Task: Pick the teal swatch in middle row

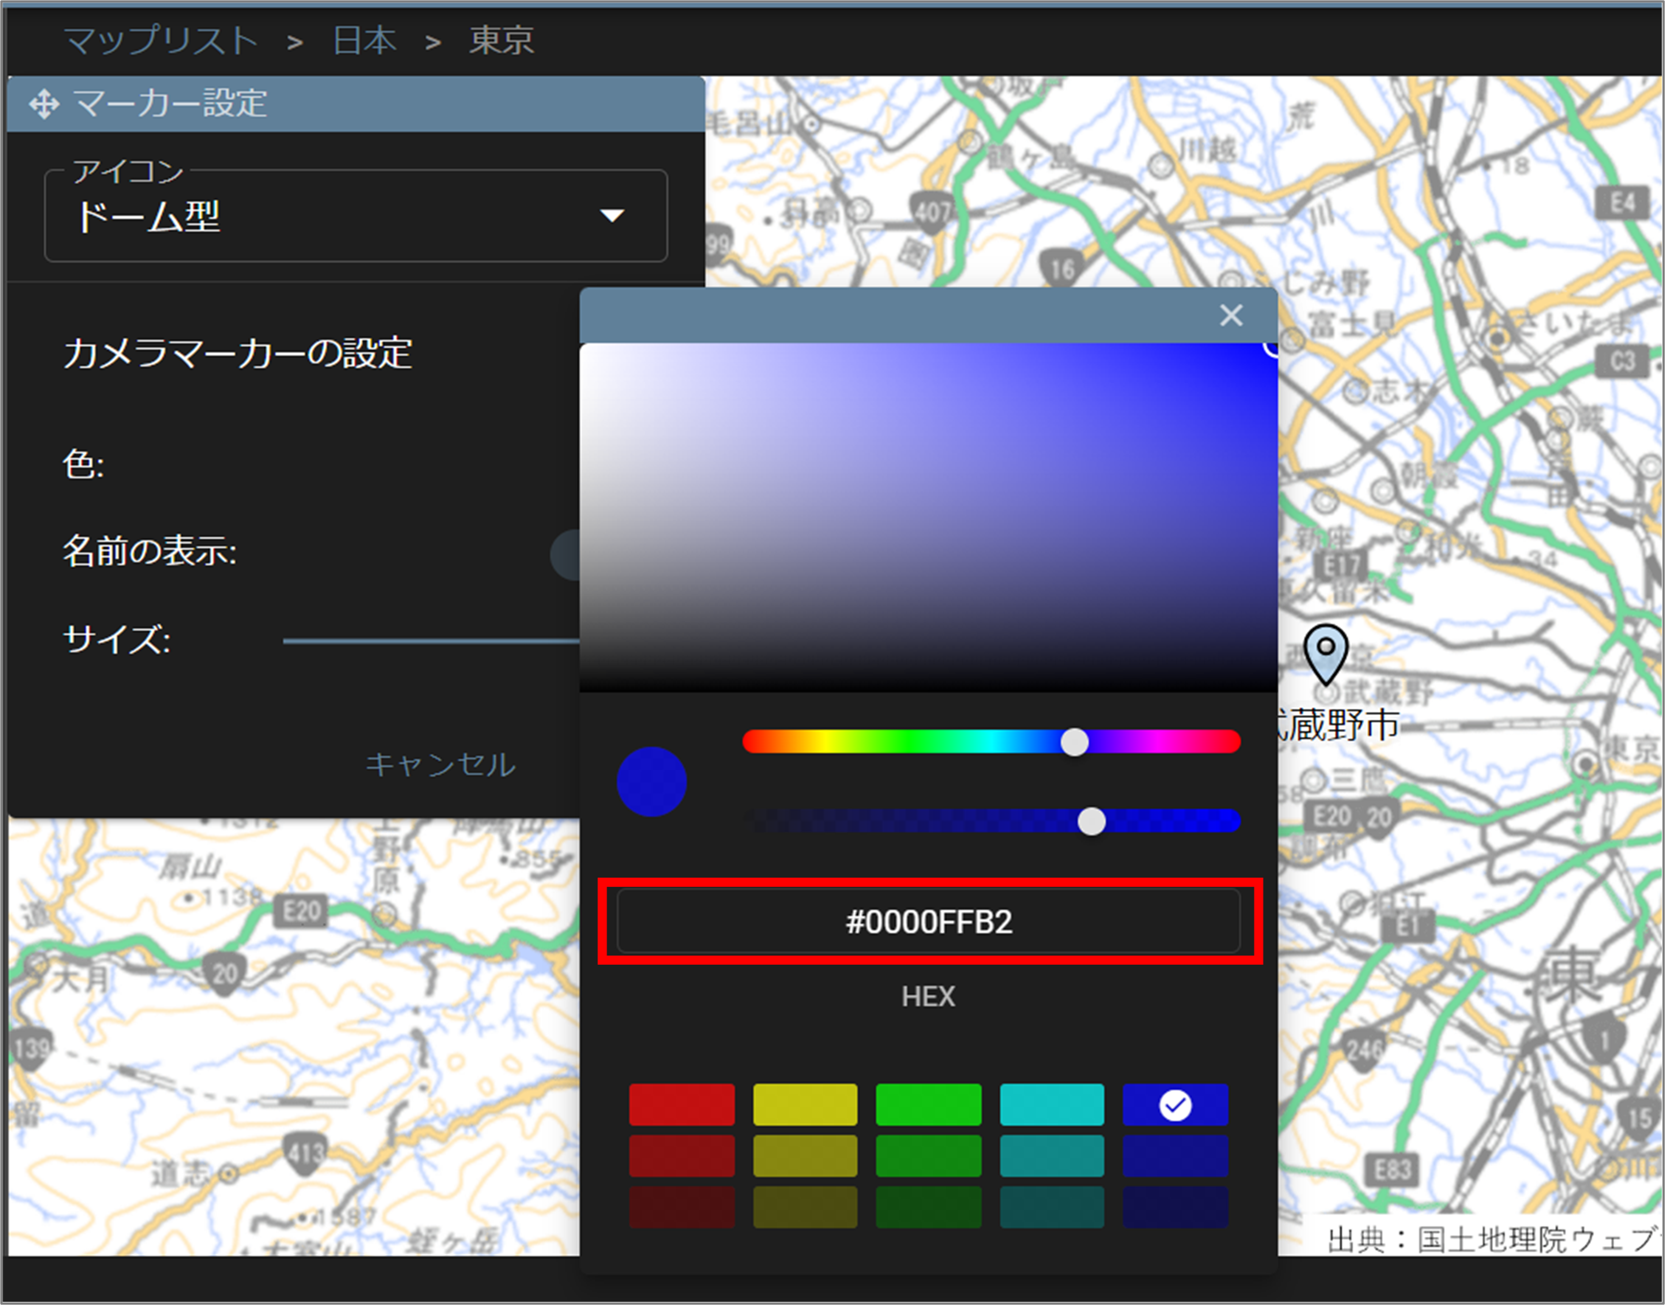Action: (1052, 1155)
